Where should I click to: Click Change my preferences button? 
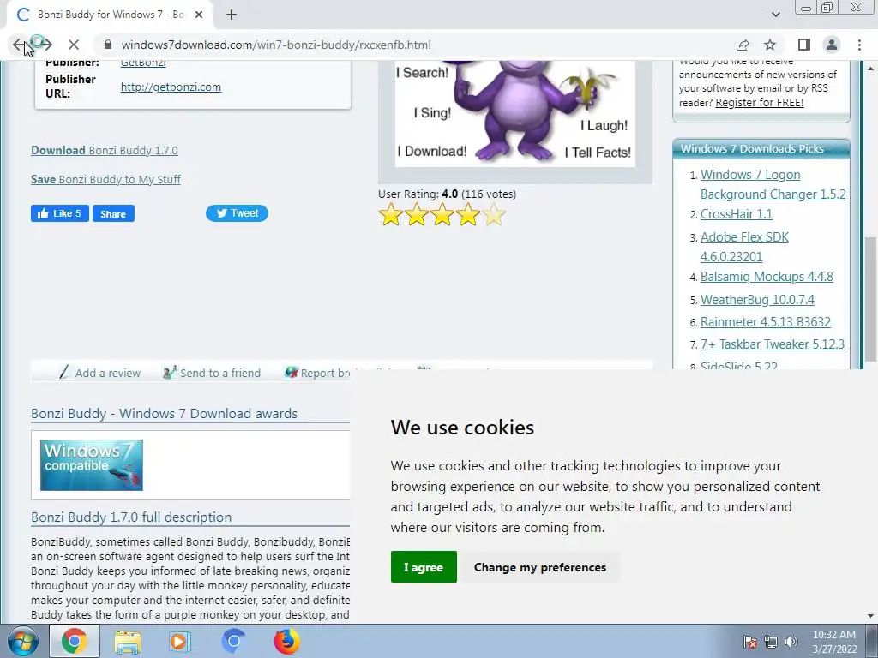540,567
